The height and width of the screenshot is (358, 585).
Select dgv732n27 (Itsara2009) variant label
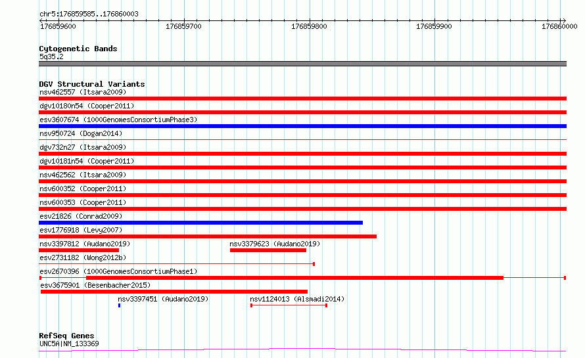coord(83,147)
